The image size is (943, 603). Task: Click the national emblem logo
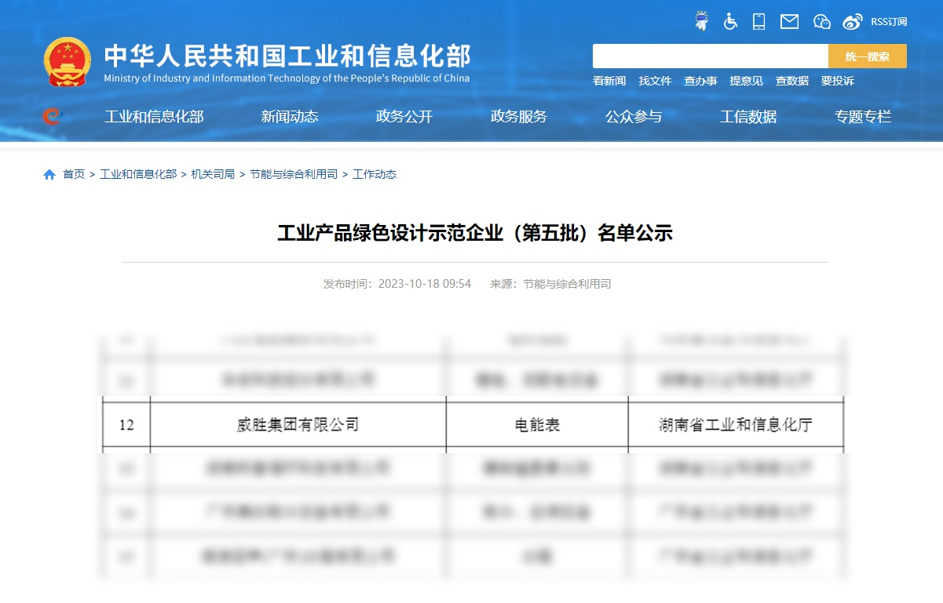(68, 60)
